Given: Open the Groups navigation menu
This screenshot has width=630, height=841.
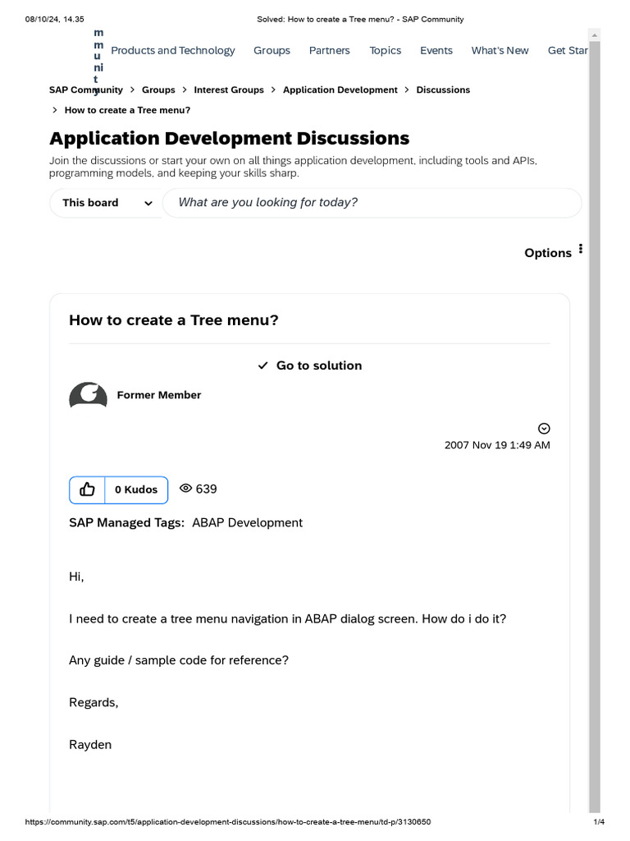Looking at the screenshot, I should [272, 50].
